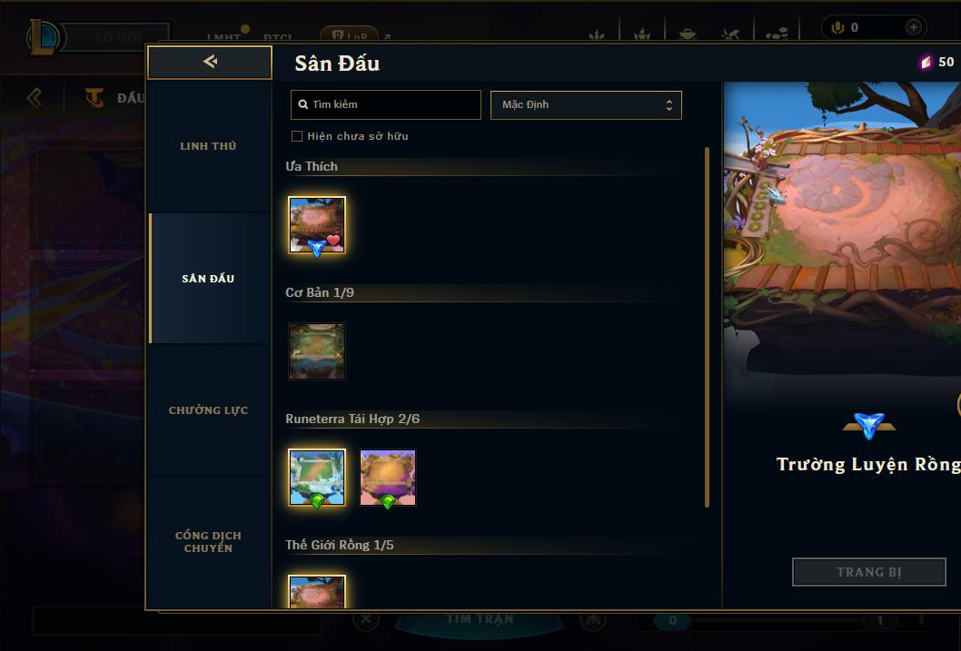
Task: Click the blue rarity gem under the arena preview
Action: tap(869, 425)
